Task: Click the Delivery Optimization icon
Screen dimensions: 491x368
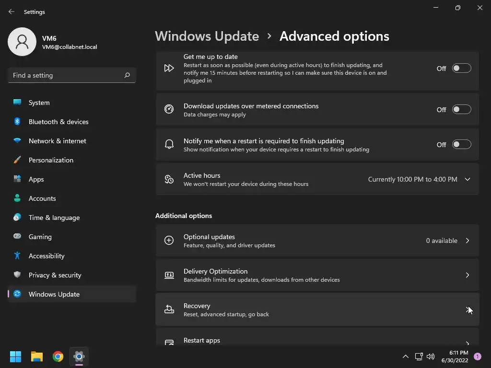Action: click(169, 275)
